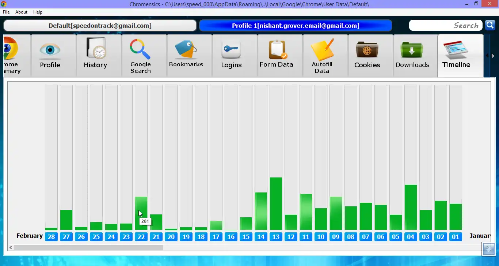Select day 19 on the timeline
Image resolution: width=499 pixels, height=266 pixels.
pos(186,237)
